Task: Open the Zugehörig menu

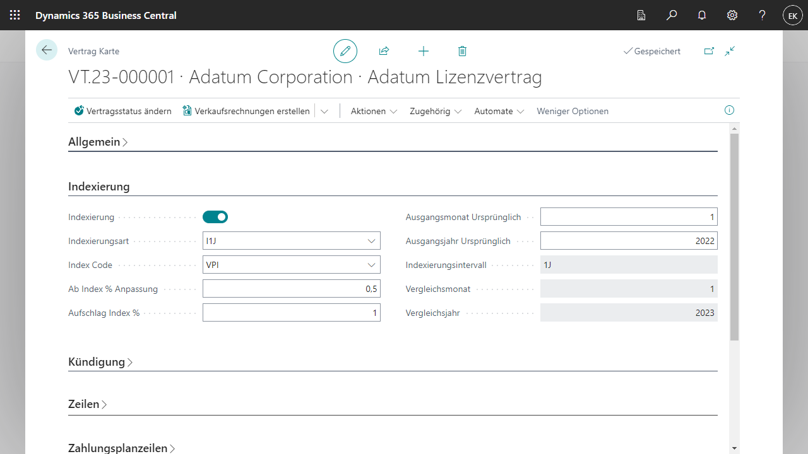Action: pos(436,111)
